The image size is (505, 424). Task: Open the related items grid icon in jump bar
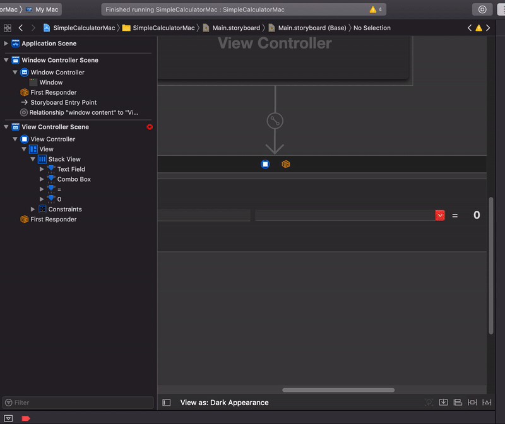(8, 28)
